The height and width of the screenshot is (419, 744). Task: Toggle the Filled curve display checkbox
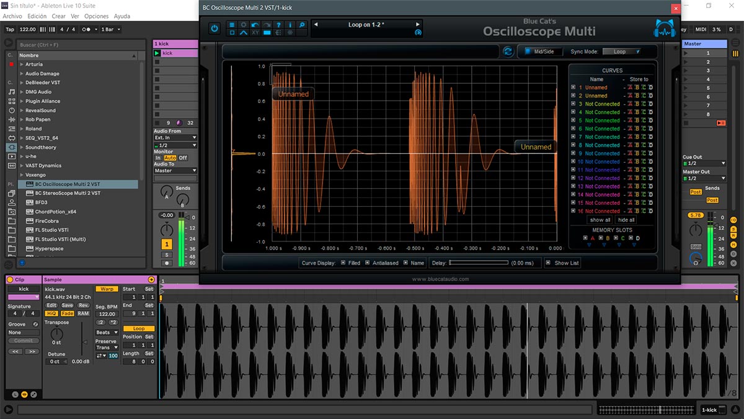tap(343, 263)
